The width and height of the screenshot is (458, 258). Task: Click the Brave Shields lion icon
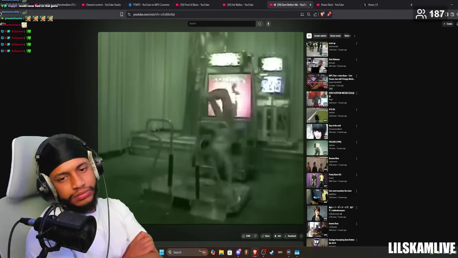click(322, 14)
